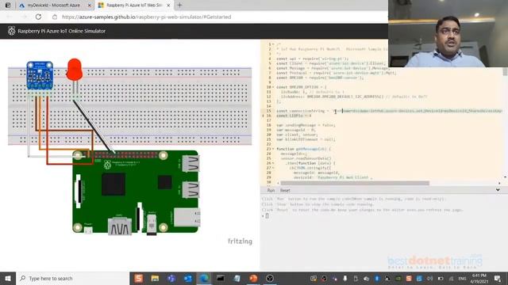
Task: Click the blue BME280 sensor module
Action: tap(40, 75)
